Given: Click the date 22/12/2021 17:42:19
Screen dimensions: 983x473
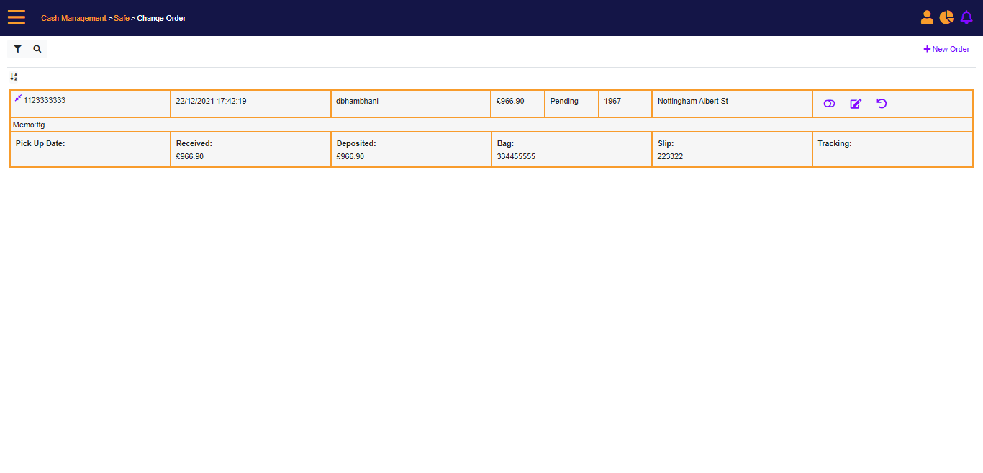Looking at the screenshot, I should click(211, 101).
